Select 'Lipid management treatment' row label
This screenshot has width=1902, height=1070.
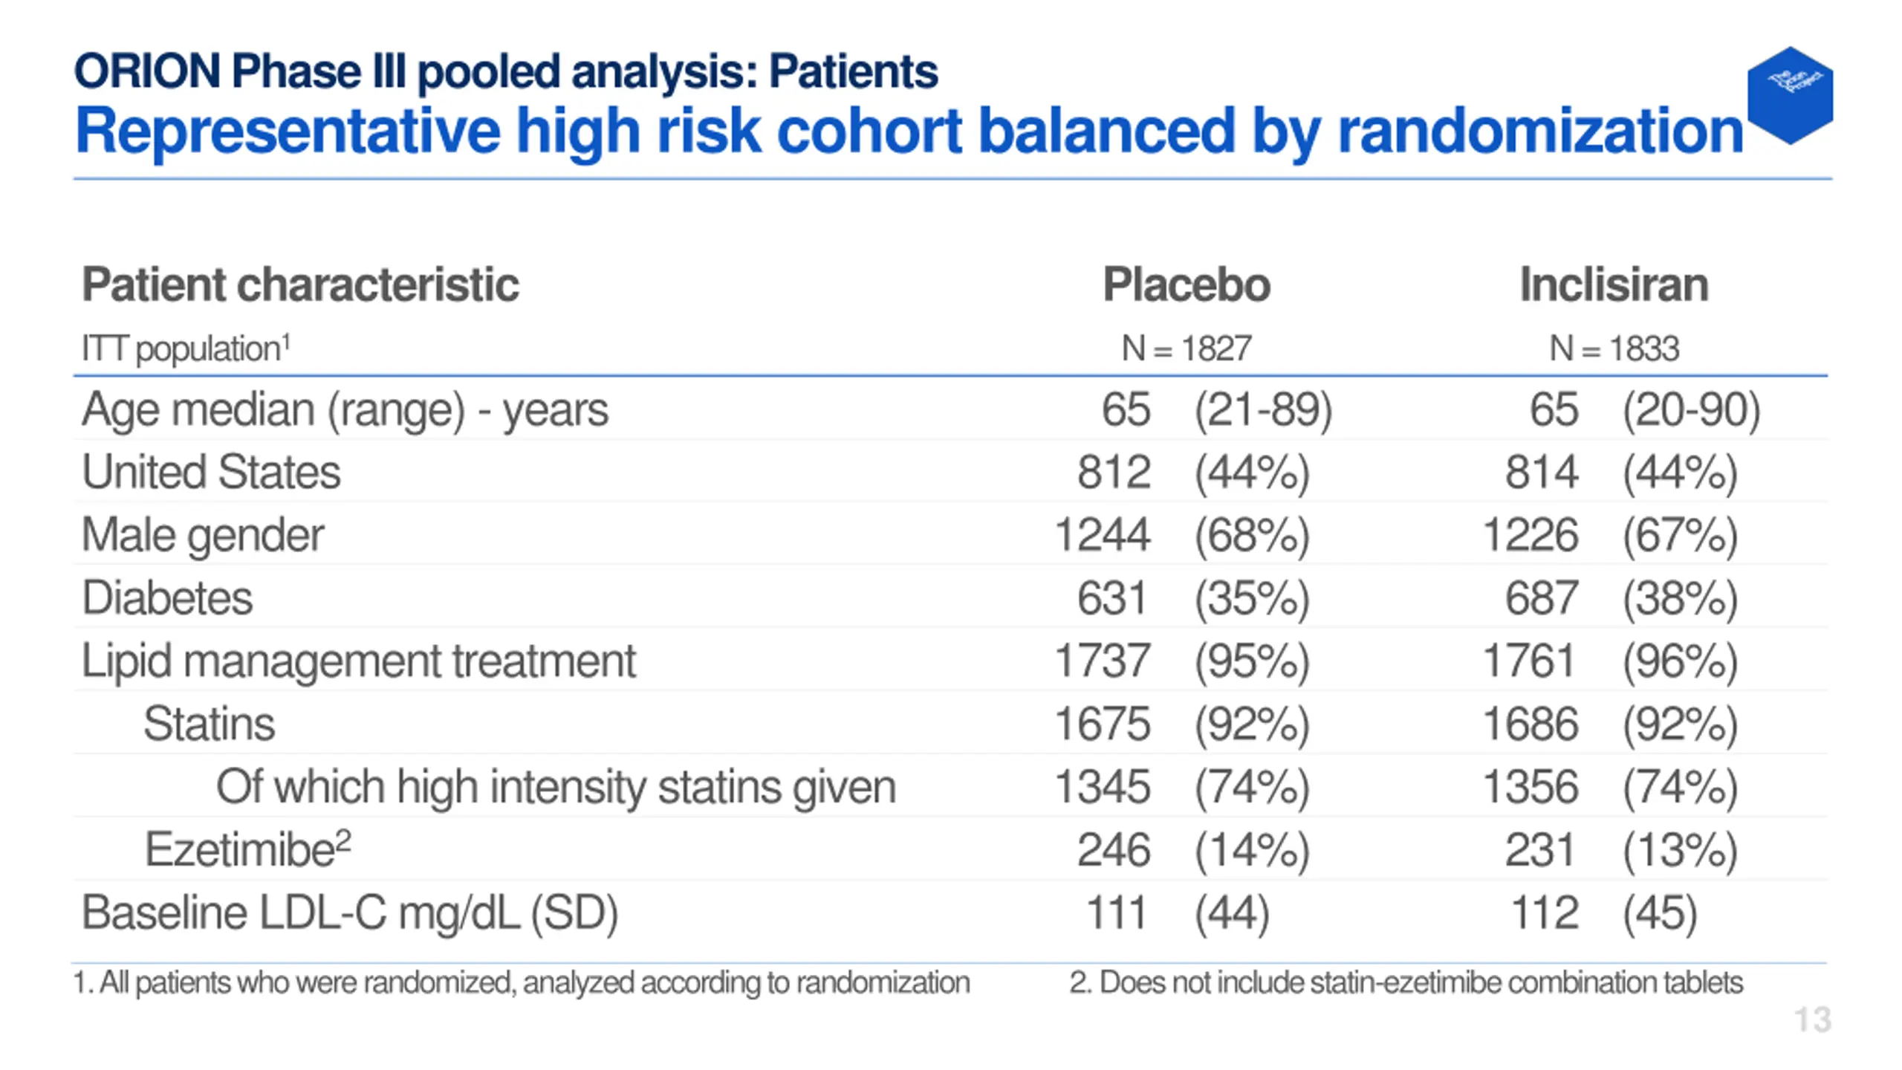(359, 661)
